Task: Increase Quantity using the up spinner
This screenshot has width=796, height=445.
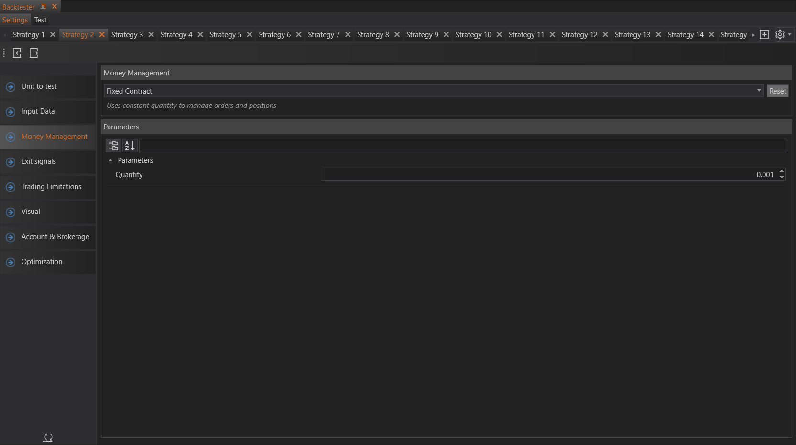Action: point(782,171)
